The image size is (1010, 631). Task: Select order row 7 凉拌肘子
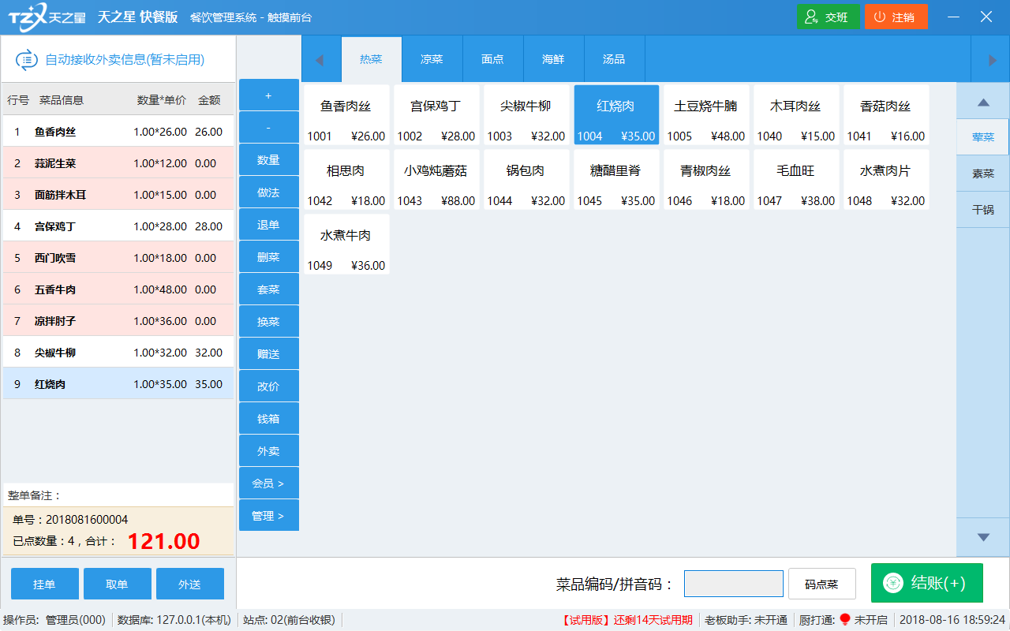pyautogui.click(x=118, y=321)
